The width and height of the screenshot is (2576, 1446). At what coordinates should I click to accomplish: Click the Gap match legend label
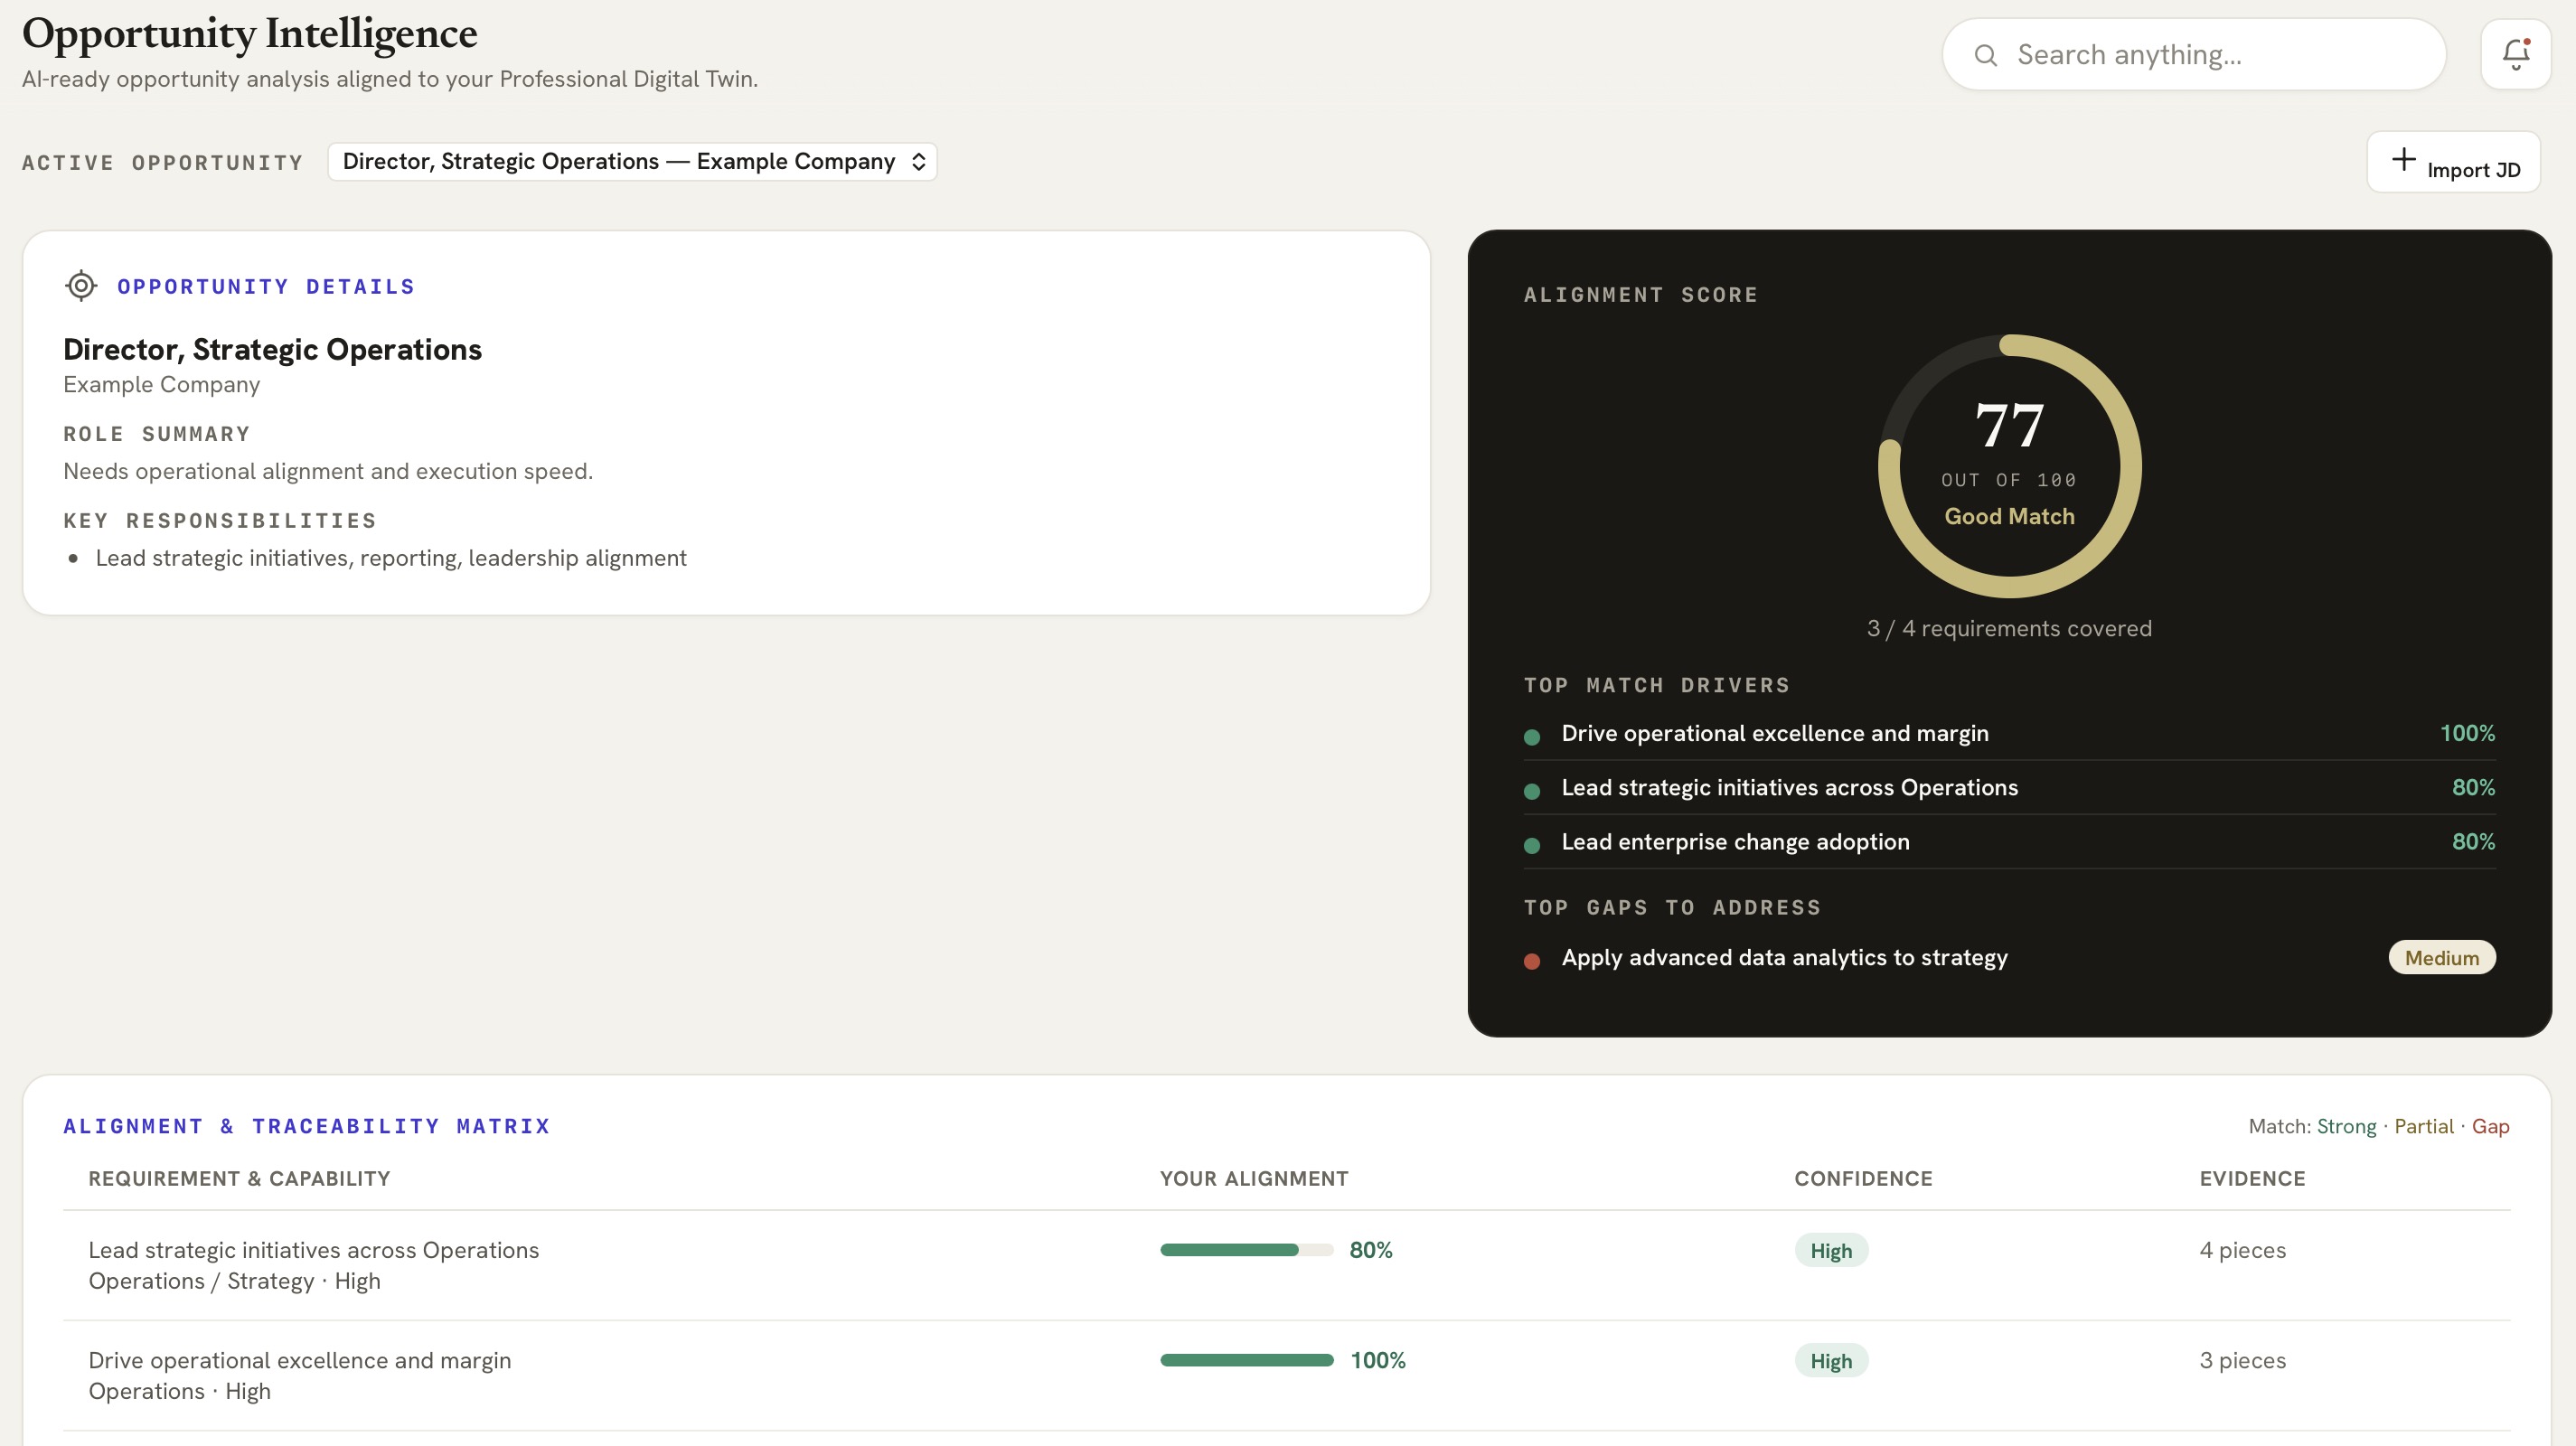tap(2490, 1126)
